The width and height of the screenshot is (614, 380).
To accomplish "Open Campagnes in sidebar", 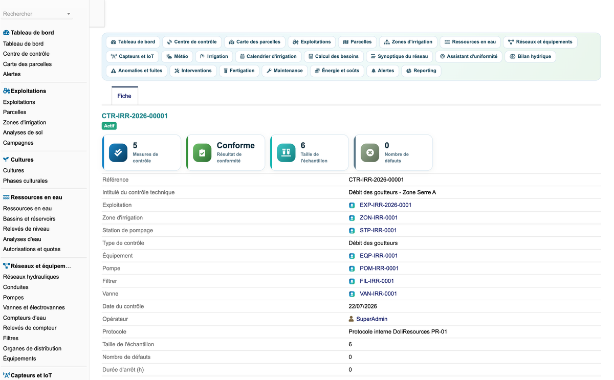I will [x=18, y=143].
